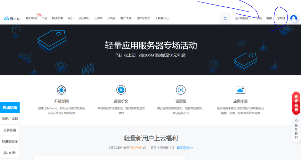Open the 新春采购 red badge
Viewport: 301px width, 160px height.
tap(296, 103)
